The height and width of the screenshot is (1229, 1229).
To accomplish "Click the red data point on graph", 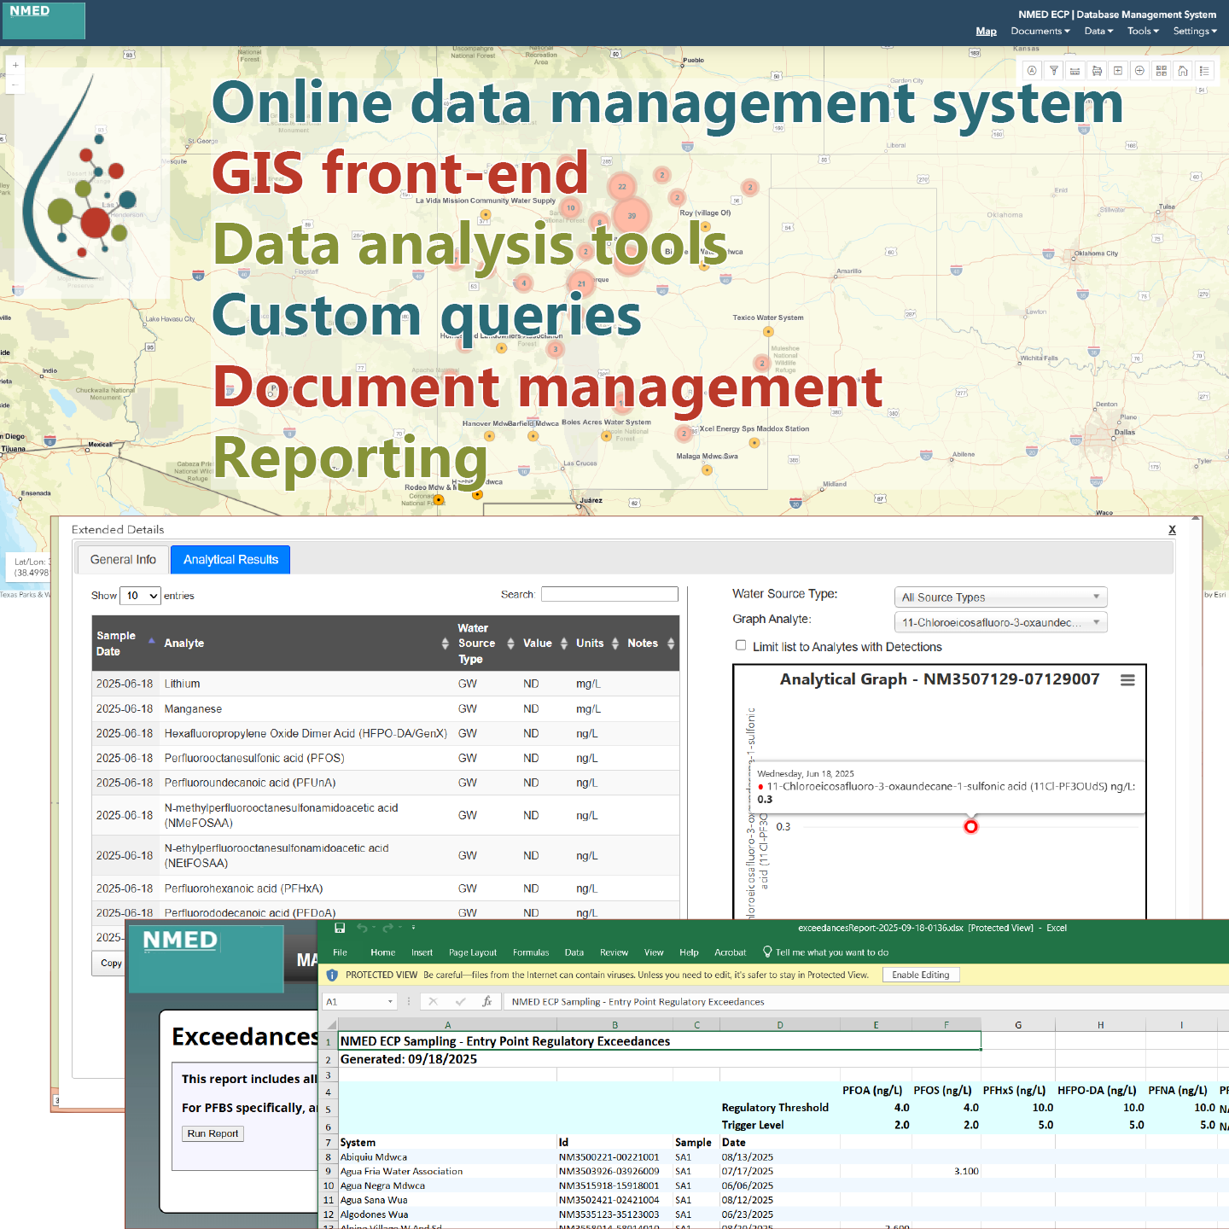I will tap(970, 826).
